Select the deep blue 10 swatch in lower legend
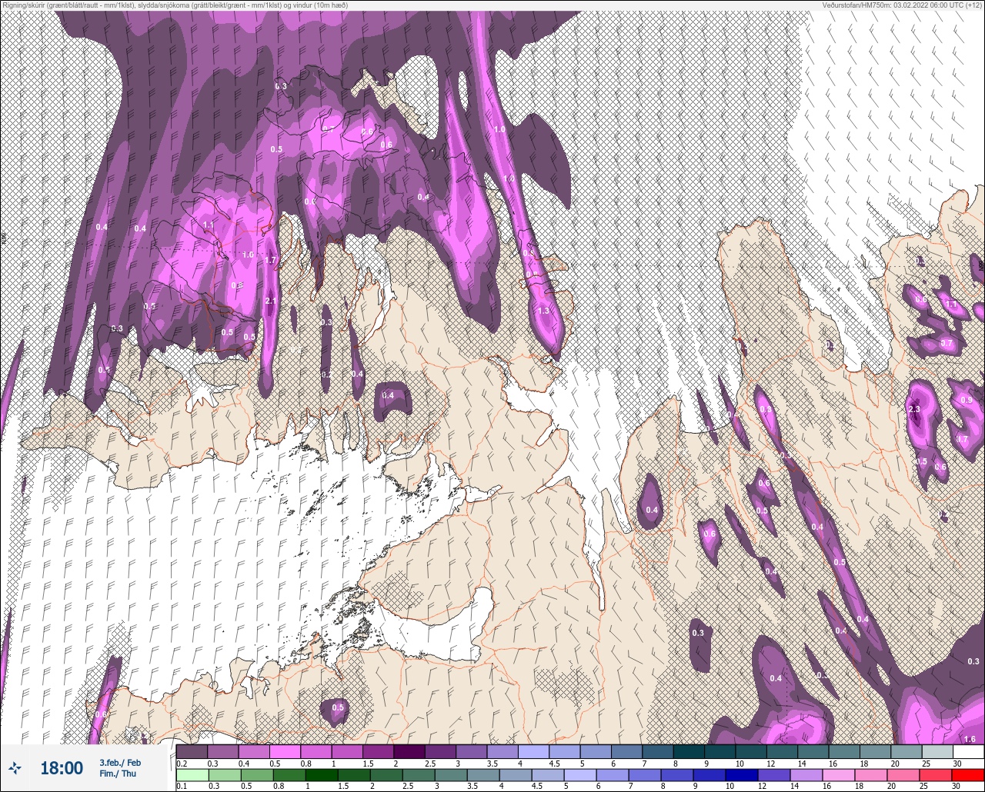 click(x=742, y=775)
